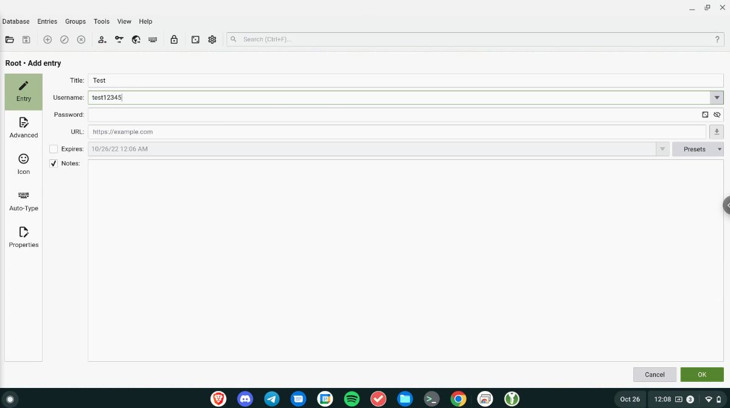This screenshot has height=408, width=730.
Task: Select the Entry section in sidebar
Action: [x=24, y=92]
